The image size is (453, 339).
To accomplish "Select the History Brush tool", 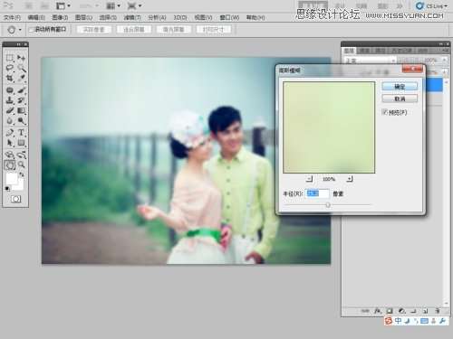I will point(21,100).
